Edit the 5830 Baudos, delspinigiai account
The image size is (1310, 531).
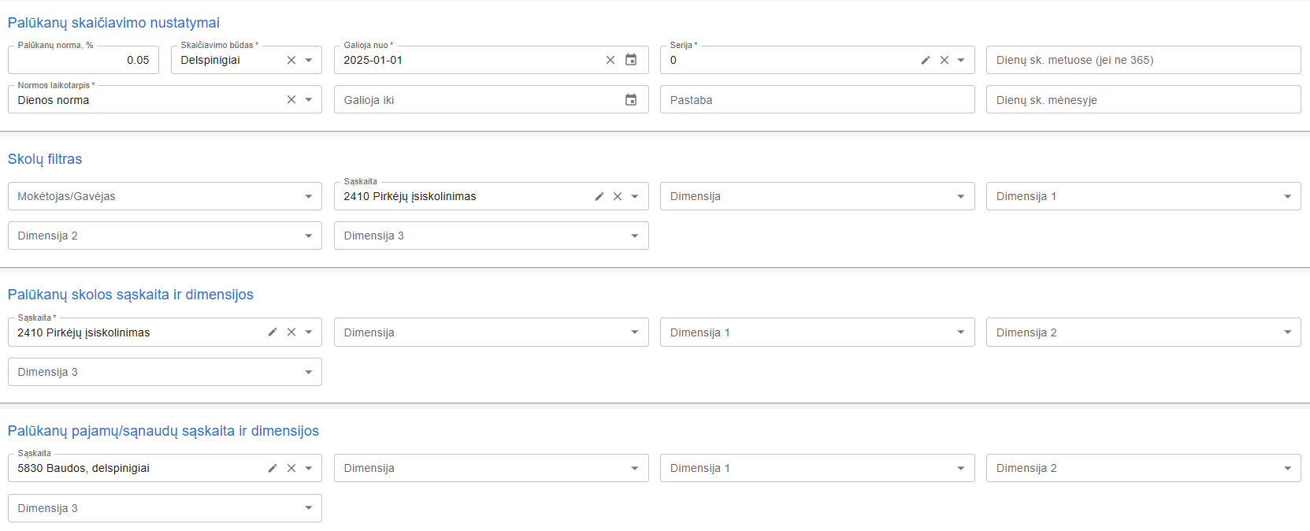coord(273,468)
